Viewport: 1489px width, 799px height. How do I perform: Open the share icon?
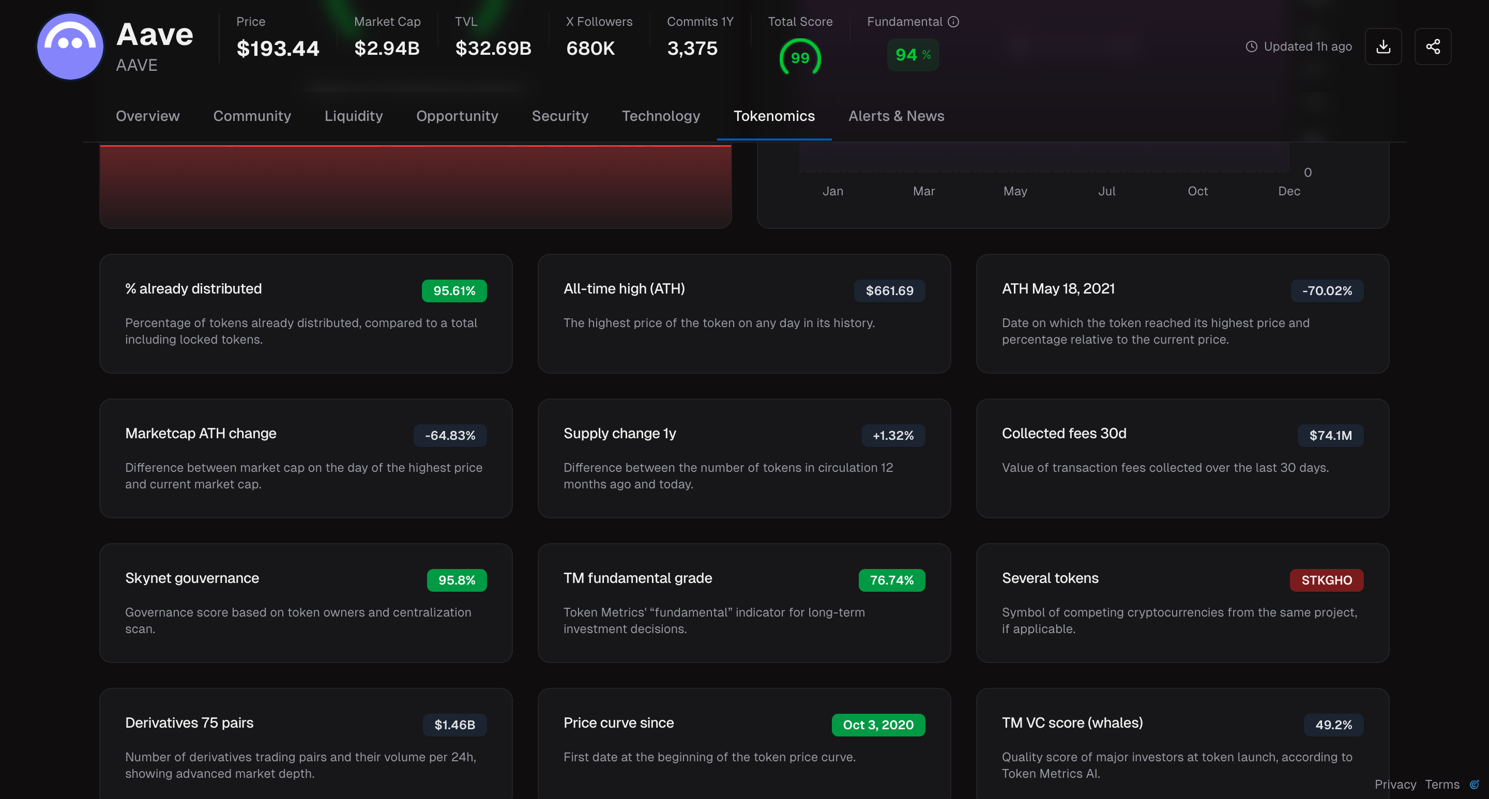[x=1434, y=46]
